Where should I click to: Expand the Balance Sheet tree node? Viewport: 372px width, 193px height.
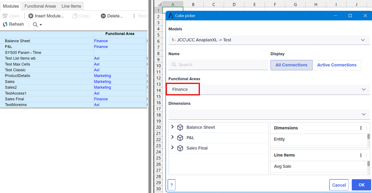pyautogui.click(x=172, y=127)
